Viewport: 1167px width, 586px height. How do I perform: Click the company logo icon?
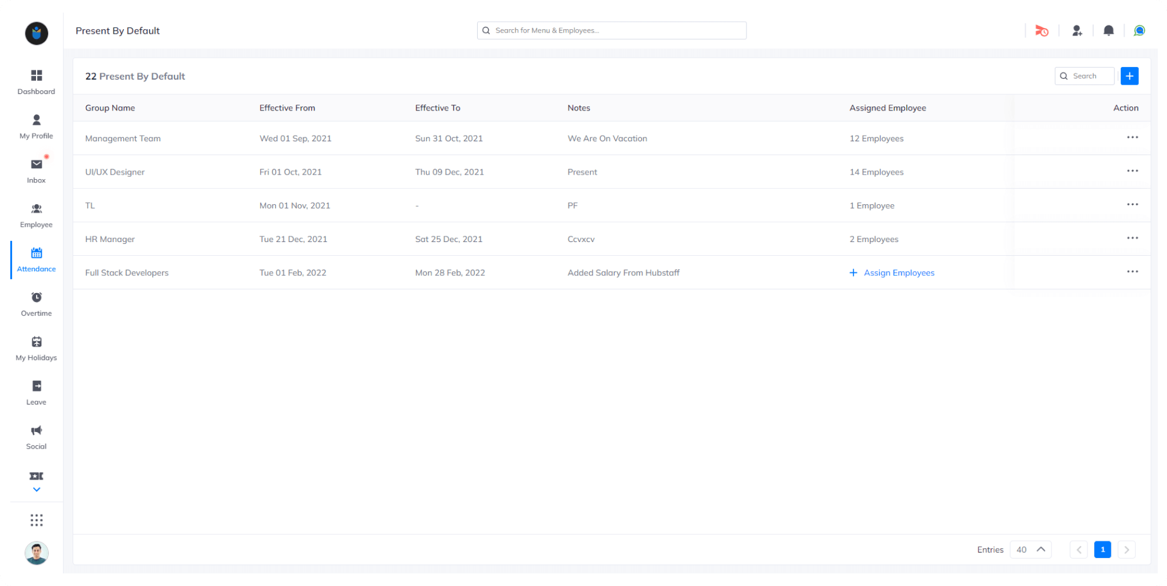pos(37,33)
